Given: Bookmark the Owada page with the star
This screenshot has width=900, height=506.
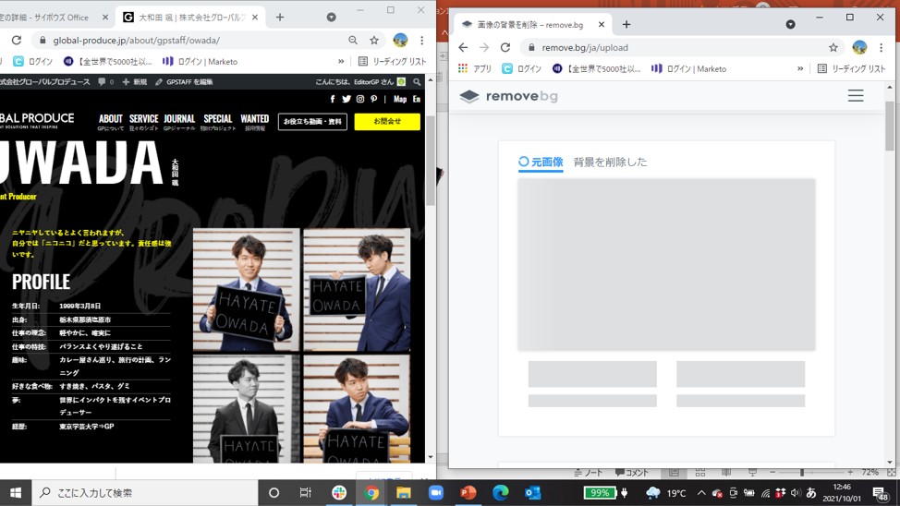Looking at the screenshot, I should (374, 40).
